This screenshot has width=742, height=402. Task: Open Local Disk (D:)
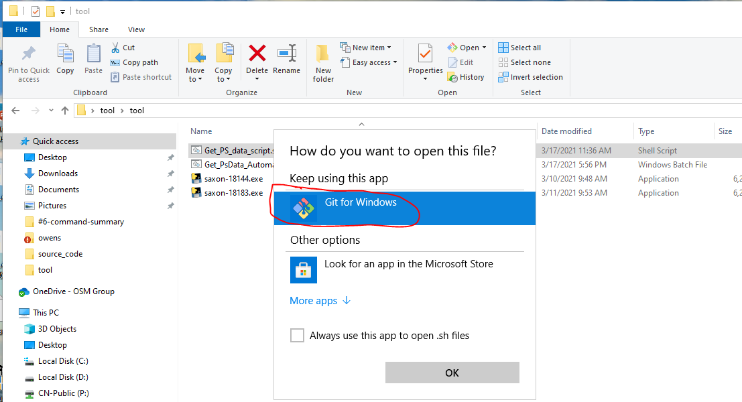[63, 377]
